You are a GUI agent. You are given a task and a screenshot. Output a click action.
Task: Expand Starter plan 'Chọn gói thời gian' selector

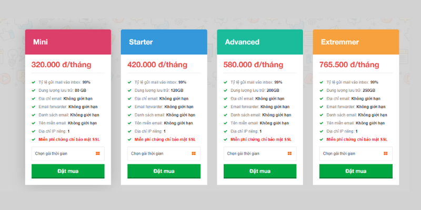click(x=164, y=153)
